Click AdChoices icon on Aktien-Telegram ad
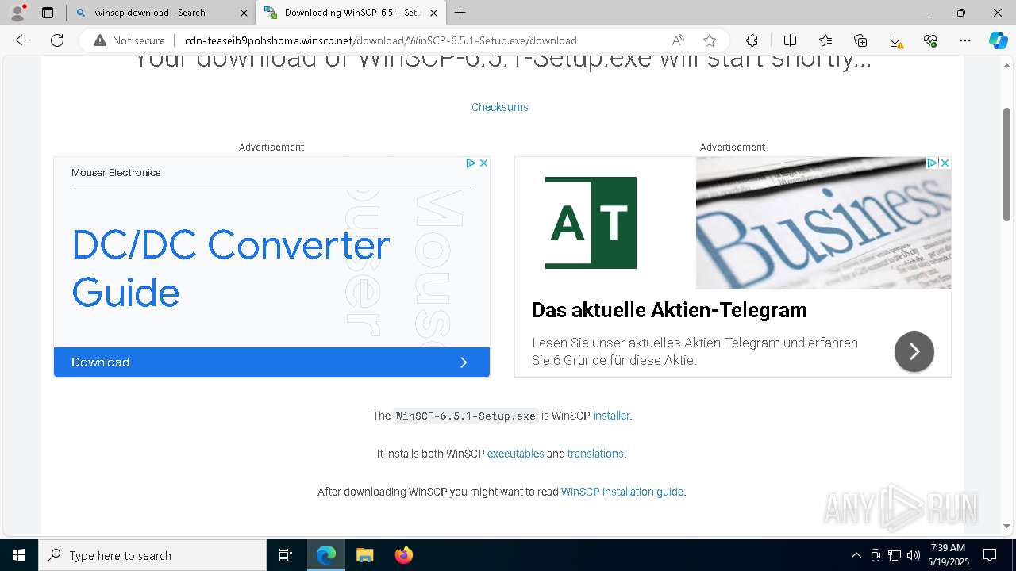The height and width of the screenshot is (571, 1016). click(933, 163)
